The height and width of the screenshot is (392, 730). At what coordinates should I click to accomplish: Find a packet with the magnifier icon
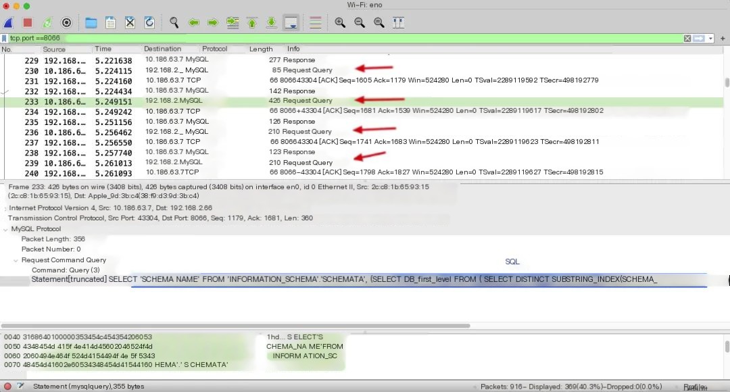[x=174, y=22]
